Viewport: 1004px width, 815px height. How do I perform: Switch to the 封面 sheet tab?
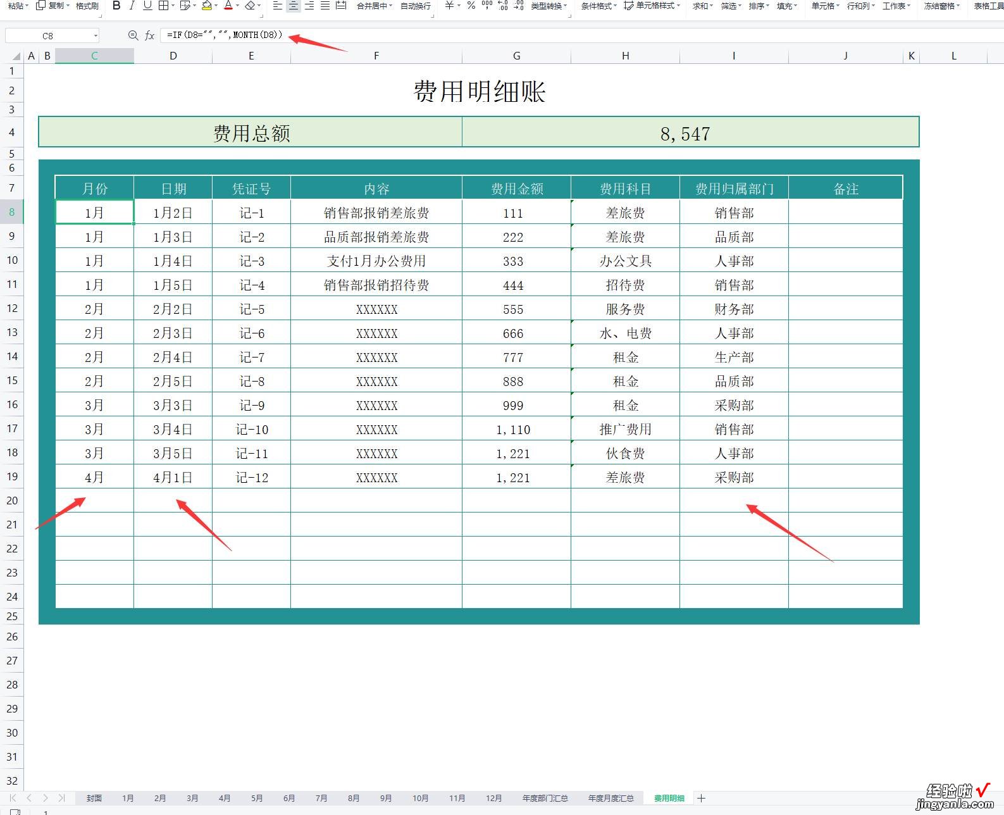coord(94,798)
